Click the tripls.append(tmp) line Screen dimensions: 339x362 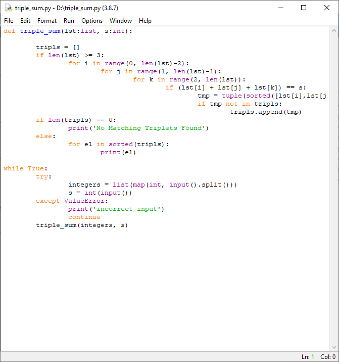pos(265,112)
